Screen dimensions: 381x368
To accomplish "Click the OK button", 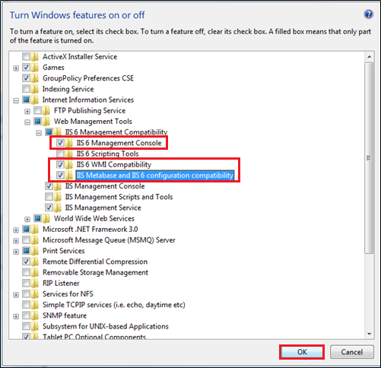I will click(x=302, y=352).
